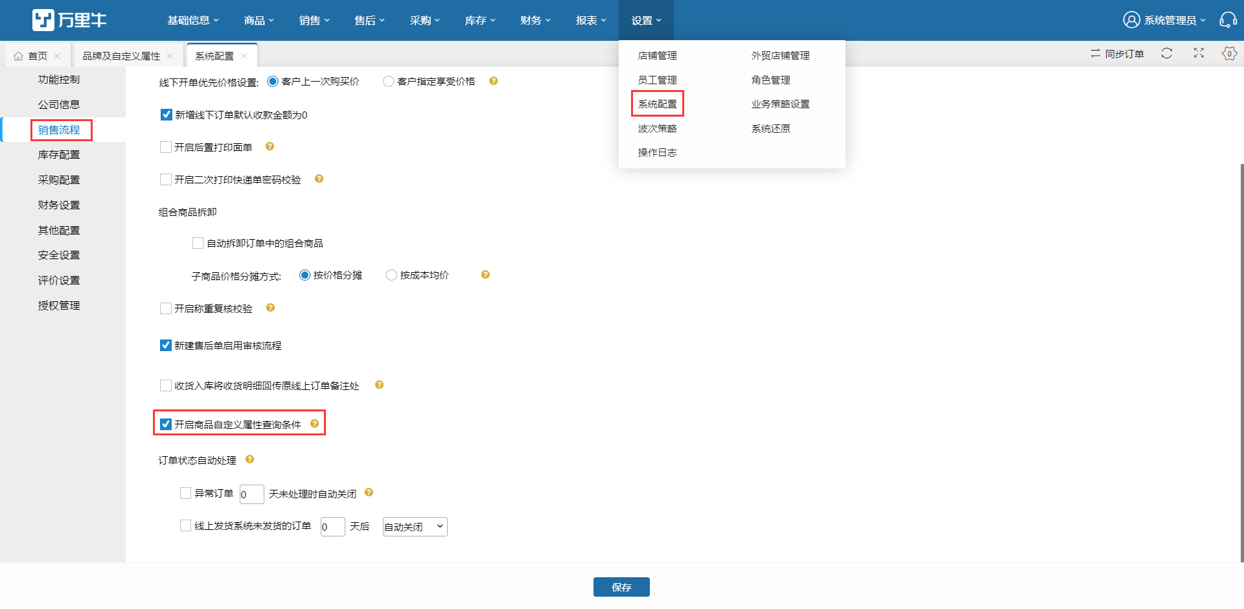The height and width of the screenshot is (609, 1244).
Task: Expand the 报表 menu
Action: click(x=591, y=20)
